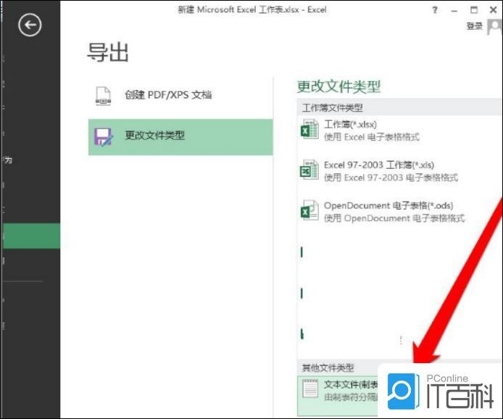503x419 pixels.
Task: Minimize the Excel window
Action: click(454, 11)
